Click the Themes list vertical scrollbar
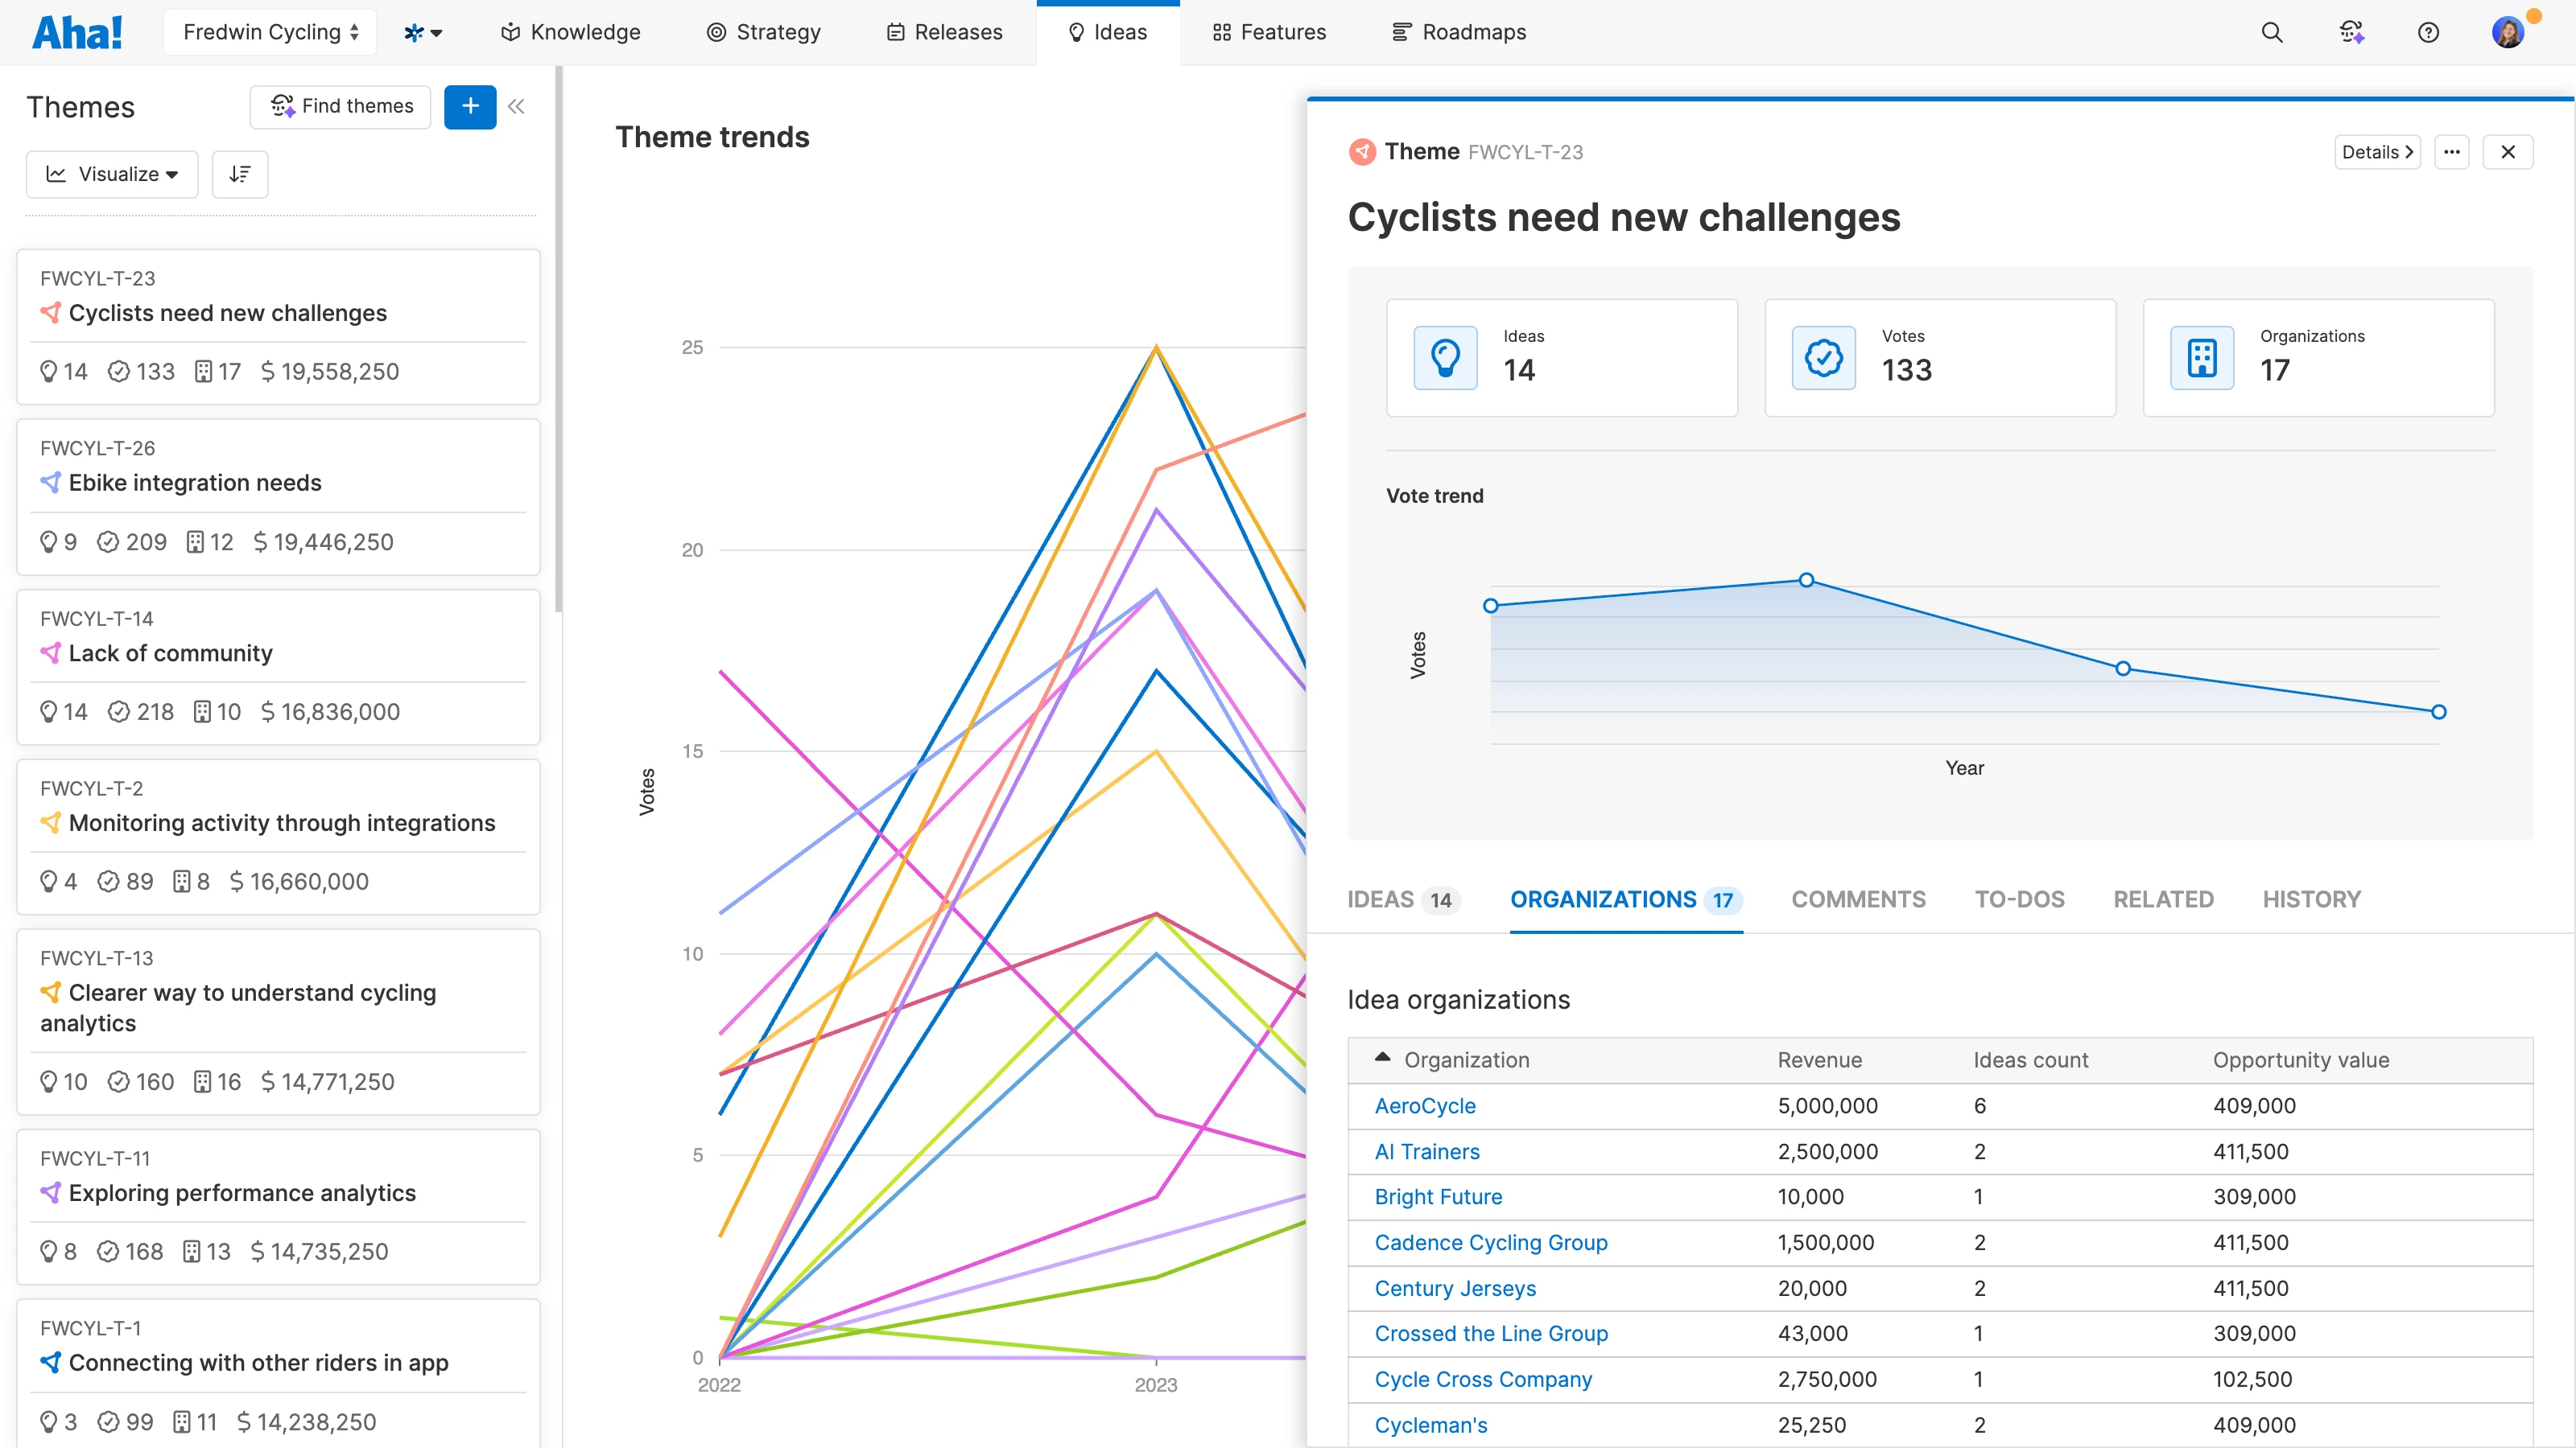2576x1448 pixels. click(558, 339)
